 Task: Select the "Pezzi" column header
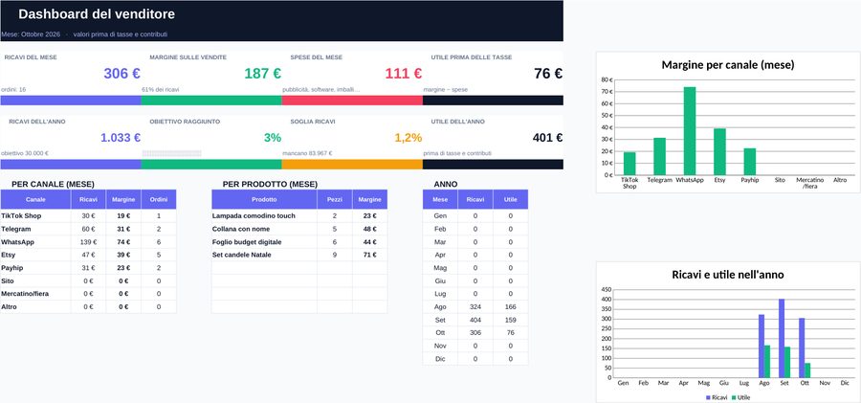tap(335, 199)
